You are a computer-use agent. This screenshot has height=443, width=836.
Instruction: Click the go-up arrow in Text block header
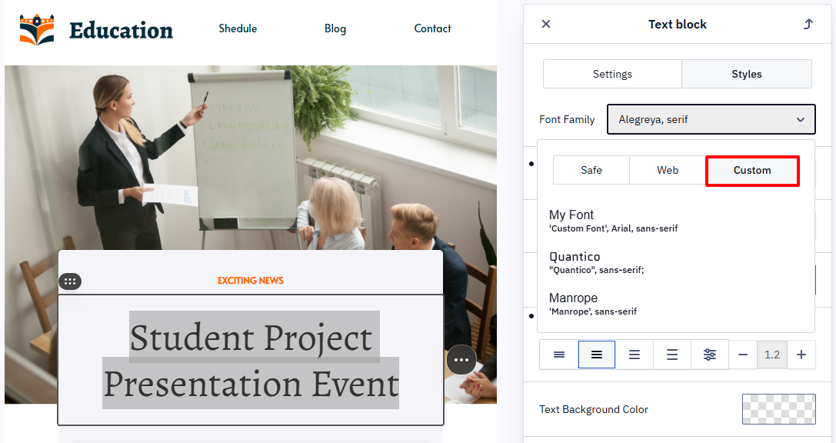click(808, 24)
